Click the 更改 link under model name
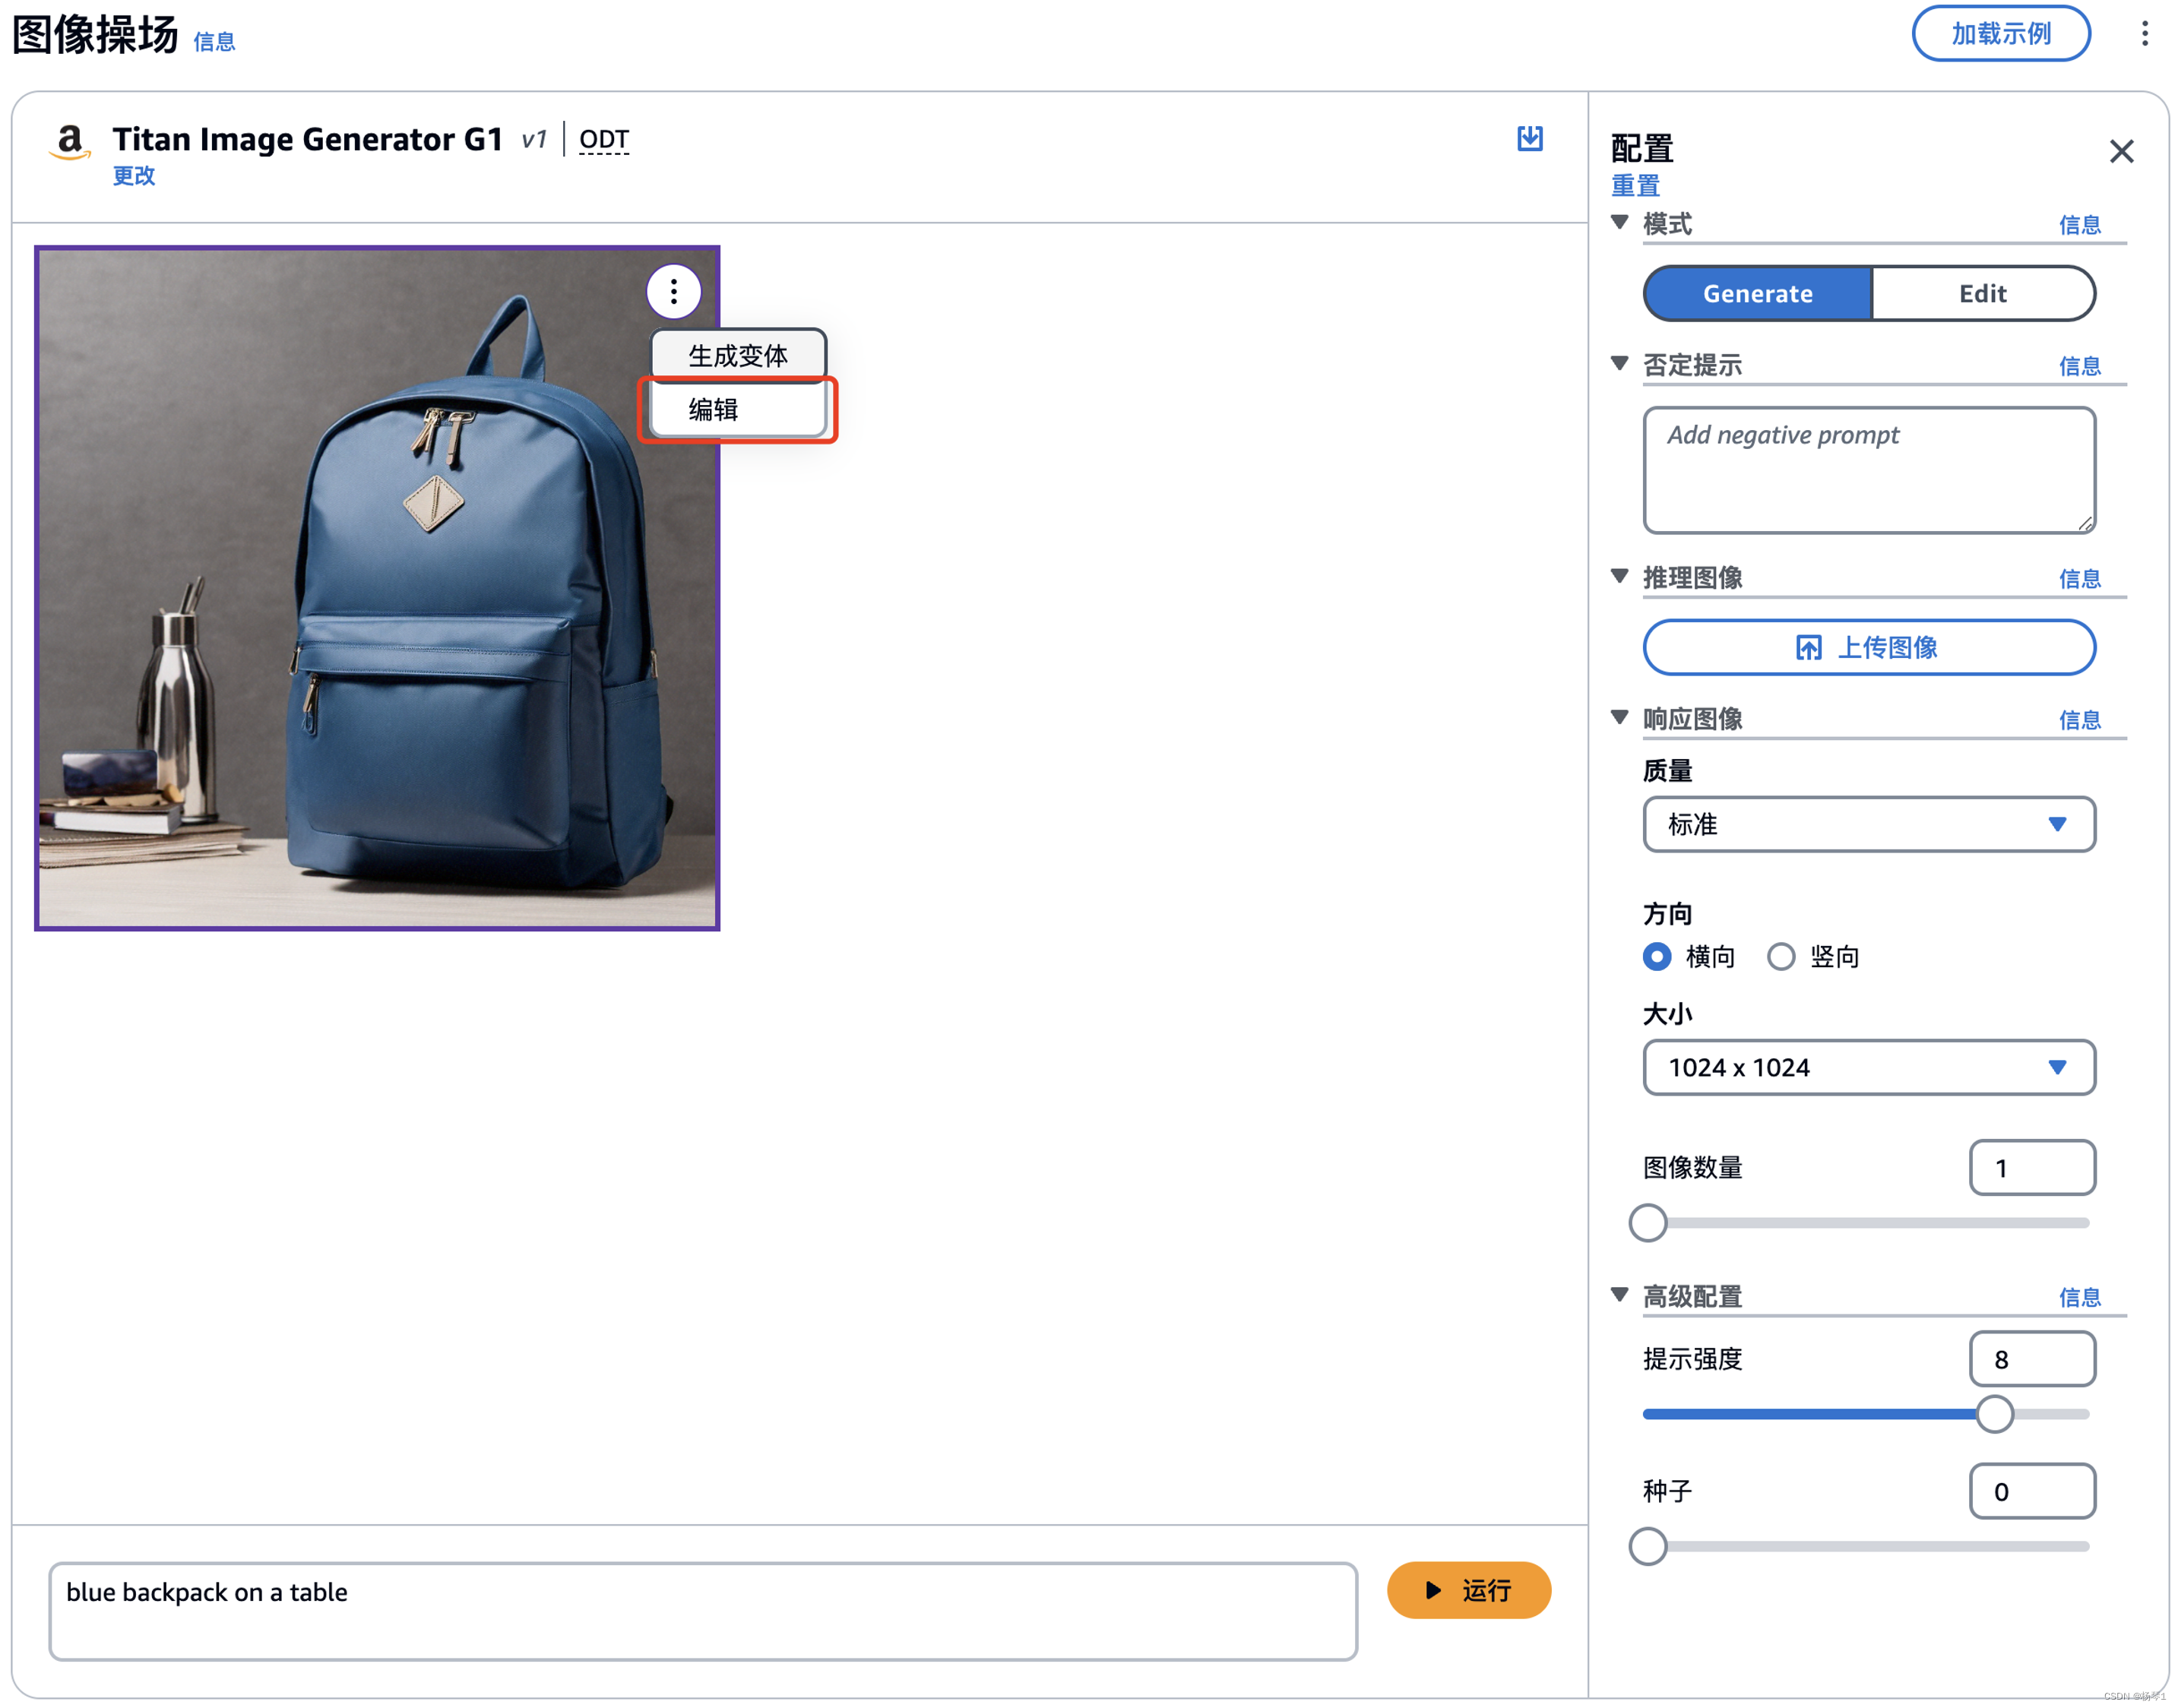 pos(133,176)
